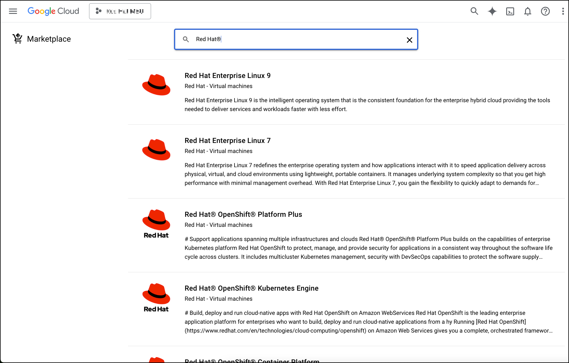Activate the Cloud Shell terminal icon

click(x=510, y=11)
